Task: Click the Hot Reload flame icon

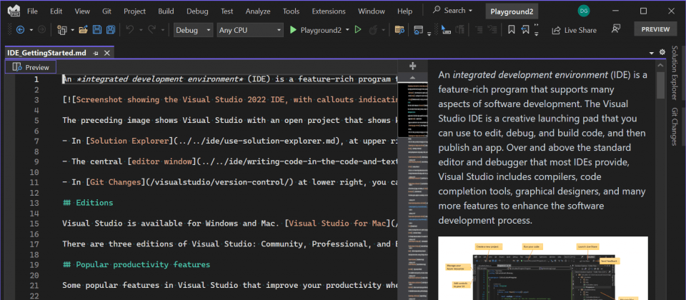Action: (x=374, y=30)
